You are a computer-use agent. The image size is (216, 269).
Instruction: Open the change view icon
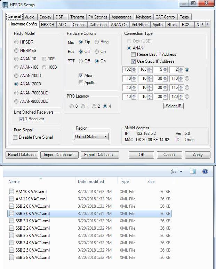click(x=174, y=171)
